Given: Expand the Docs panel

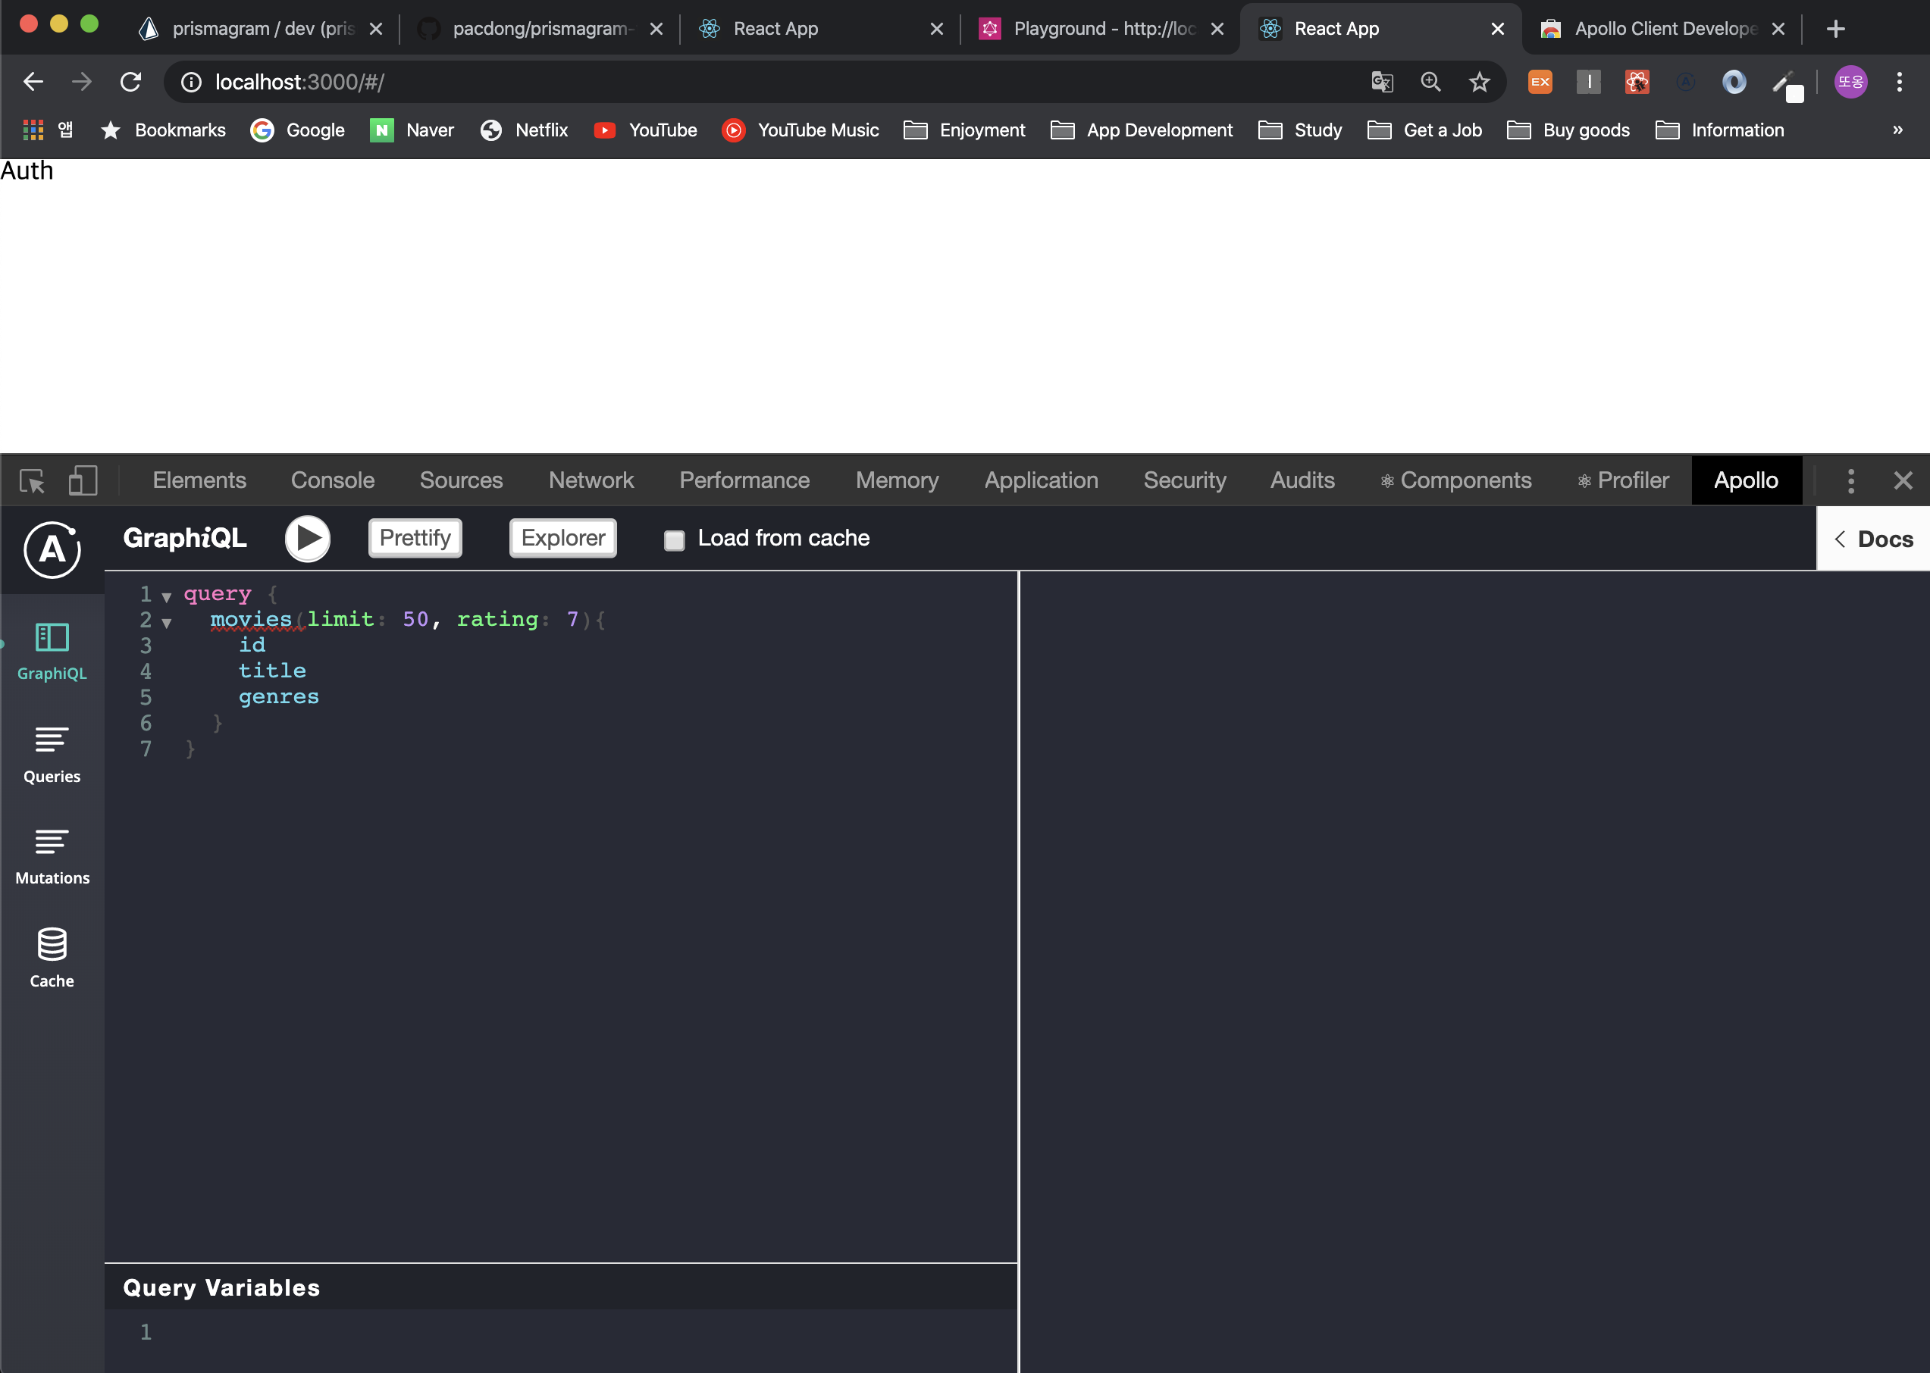Looking at the screenshot, I should 1872,539.
